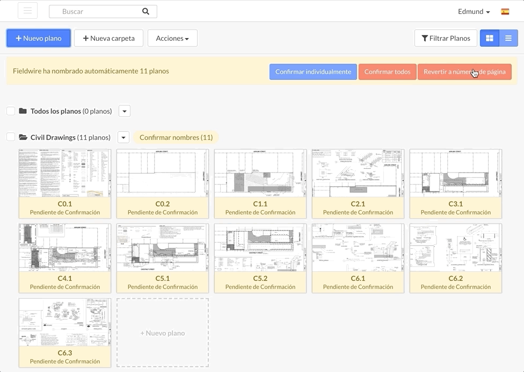Click the Buscar search field
Viewport: 524px width, 372px height.
tap(91, 11)
